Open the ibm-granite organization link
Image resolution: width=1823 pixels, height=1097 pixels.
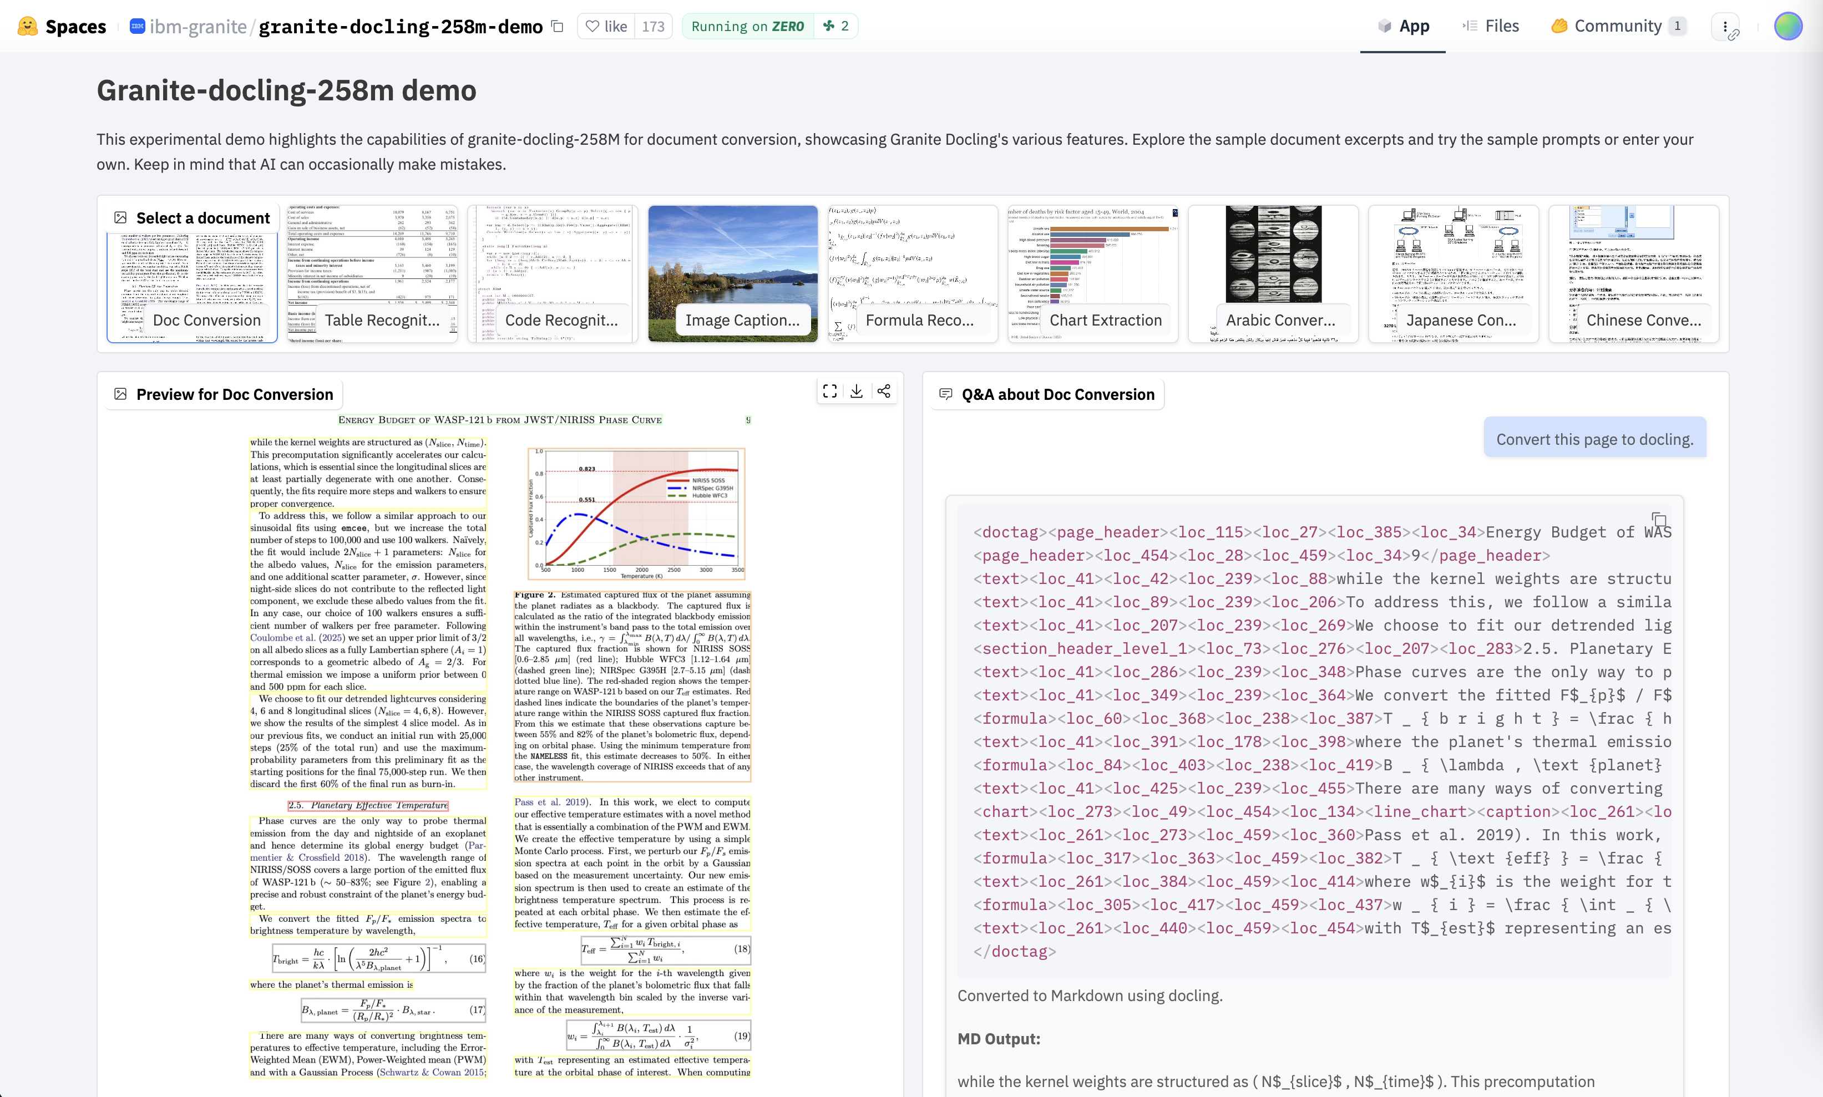(x=198, y=27)
